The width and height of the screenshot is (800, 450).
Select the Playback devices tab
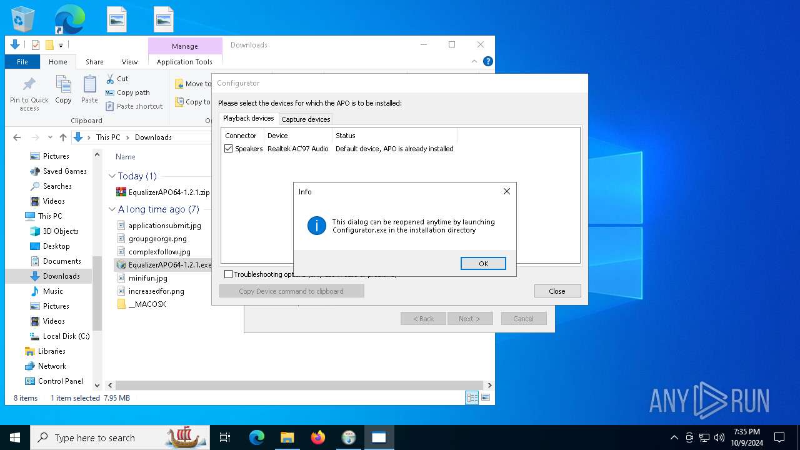tap(249, 118)
